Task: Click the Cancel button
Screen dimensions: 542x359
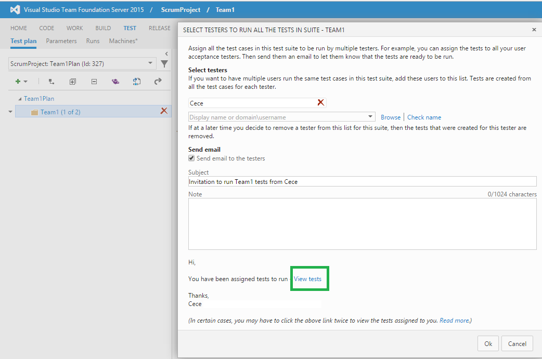Action: pyautogui.click(x=517, y=343)
